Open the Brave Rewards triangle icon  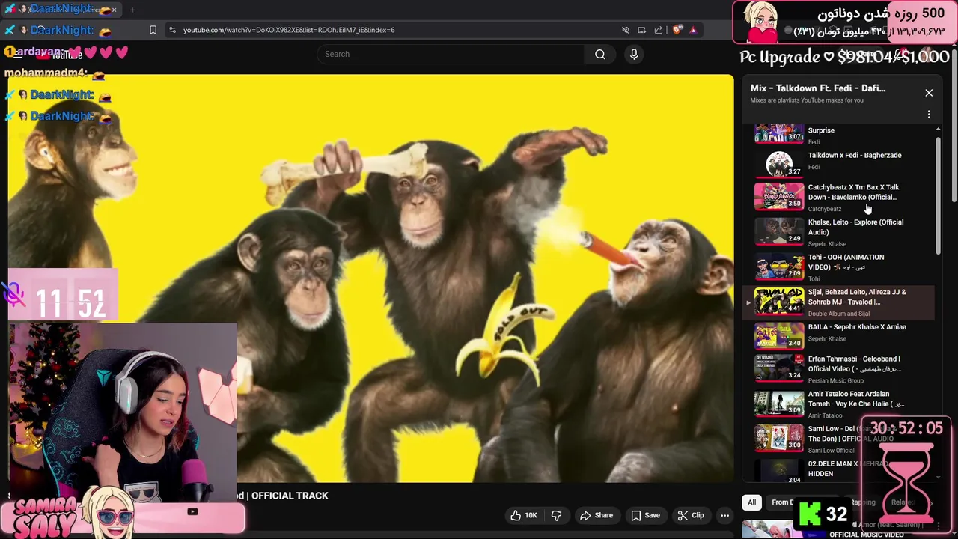[693, 30]
